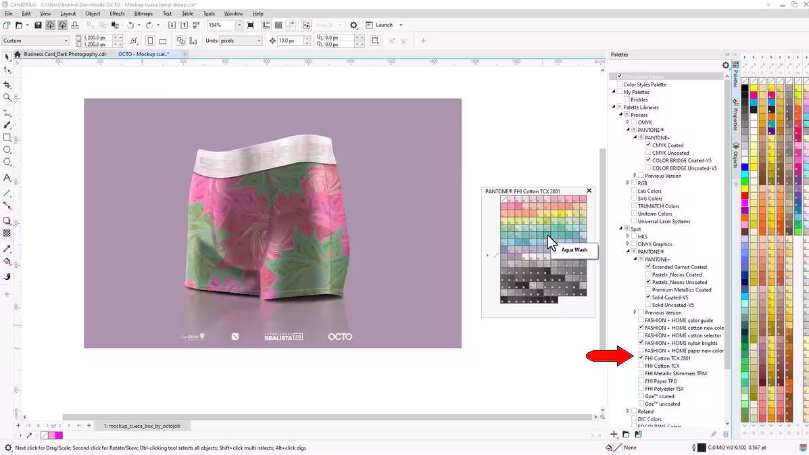
Task: Select the Zoom magnifier tool
Action: 7,97
